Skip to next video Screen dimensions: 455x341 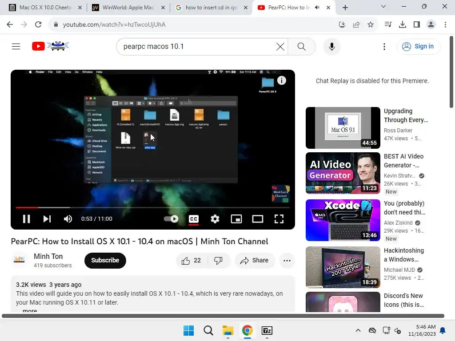pyautogui.click(x=47, y=219)
